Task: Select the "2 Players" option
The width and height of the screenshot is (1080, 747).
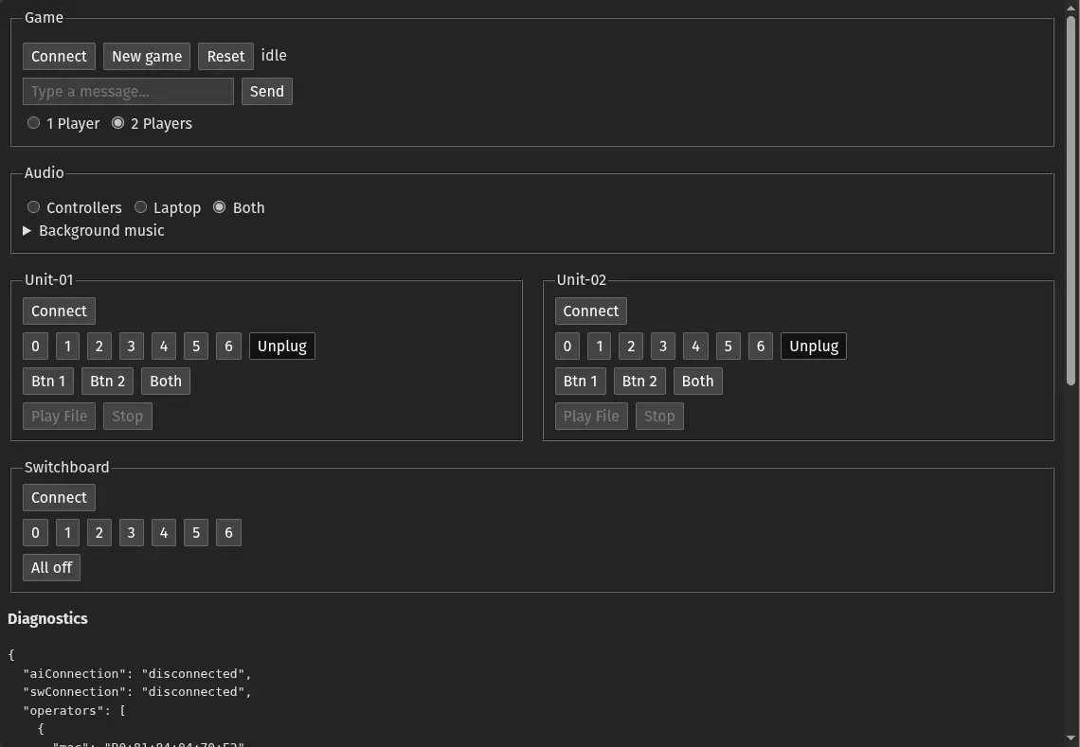Action: (117, 122)
